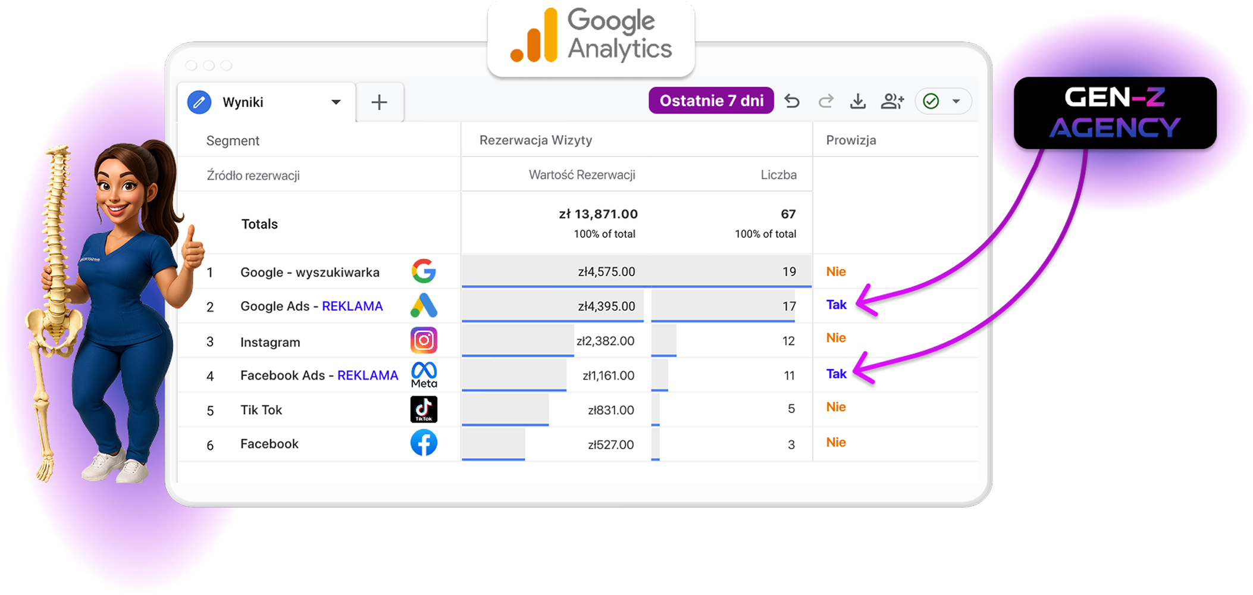Open the share report icon

pyautogui.click(x=892, y=101)
